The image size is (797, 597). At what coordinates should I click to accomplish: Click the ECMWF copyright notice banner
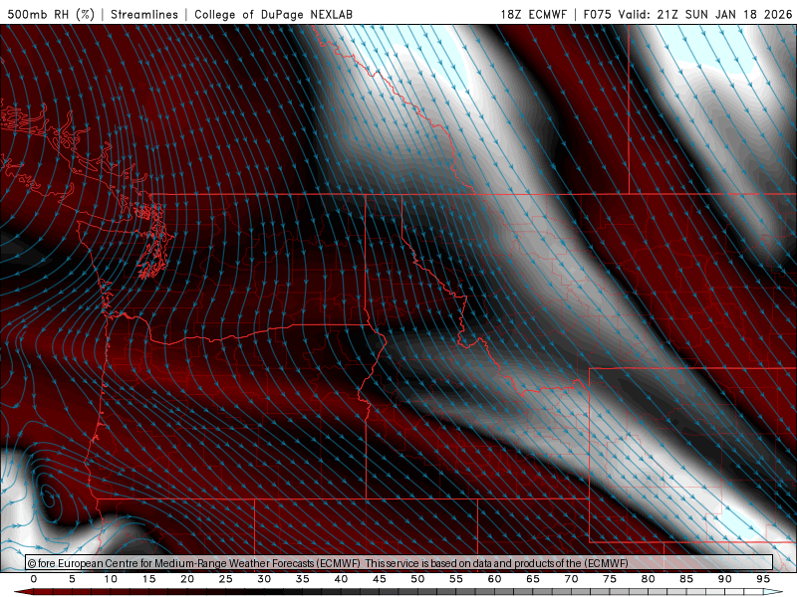[x=399, y=563]
